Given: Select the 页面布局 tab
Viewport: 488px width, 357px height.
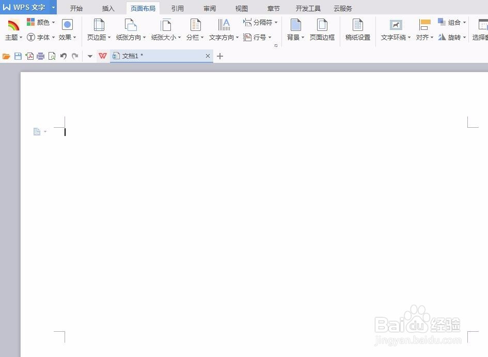Looking at the screenshot, I should (x=143, y=8).
